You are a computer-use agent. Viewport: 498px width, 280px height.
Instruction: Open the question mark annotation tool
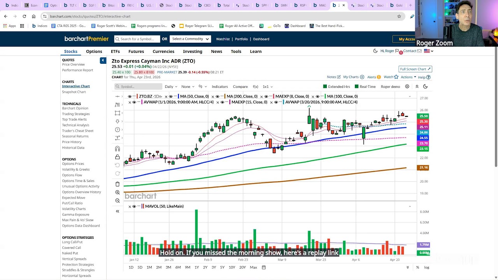(117, 129)
